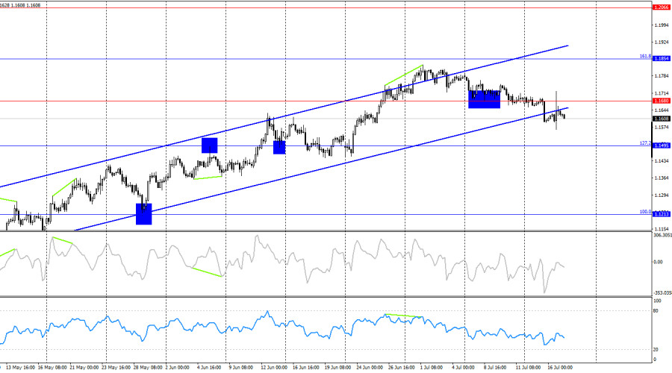
Task: Click the red 1.2066 price level tag
Action: point(661,7)
